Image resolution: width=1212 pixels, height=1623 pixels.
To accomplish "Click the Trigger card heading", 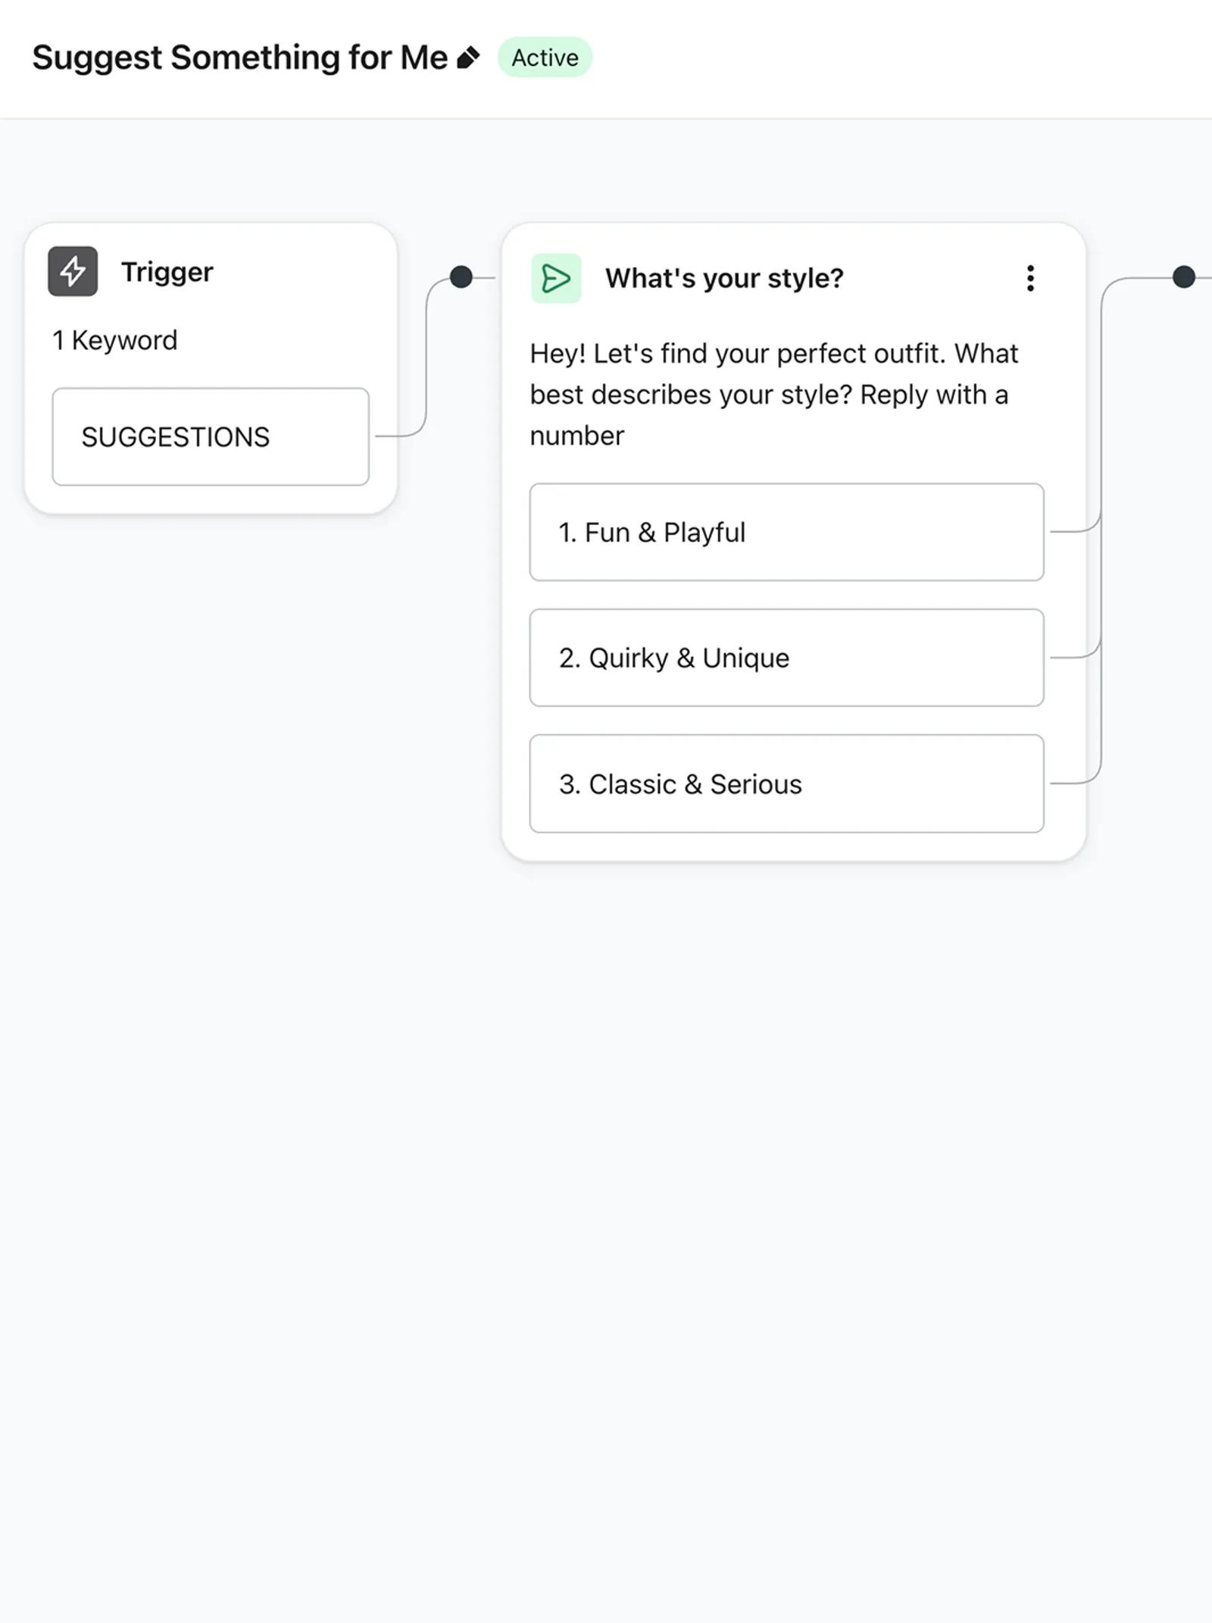I will click(167, 272).
